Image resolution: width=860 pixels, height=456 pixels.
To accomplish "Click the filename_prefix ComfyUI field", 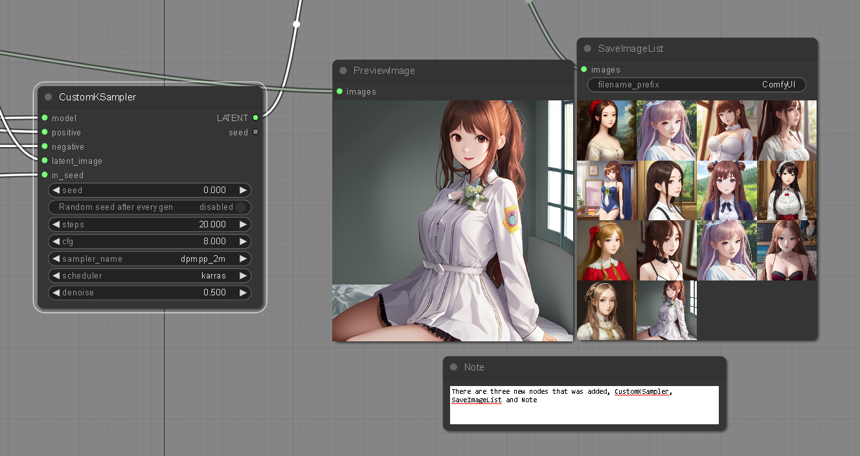I will coord(697,85).
